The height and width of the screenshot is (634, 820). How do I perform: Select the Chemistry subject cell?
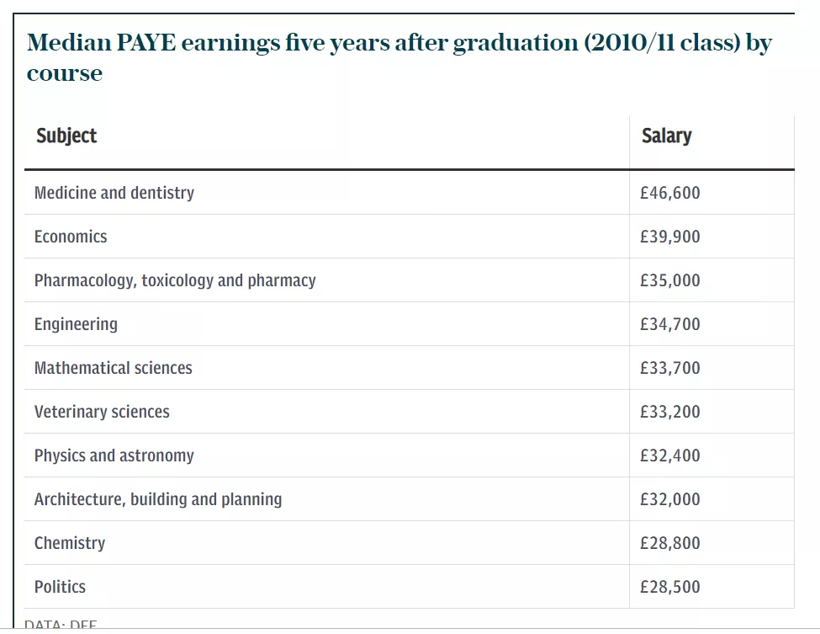click(x=70, y=543)
